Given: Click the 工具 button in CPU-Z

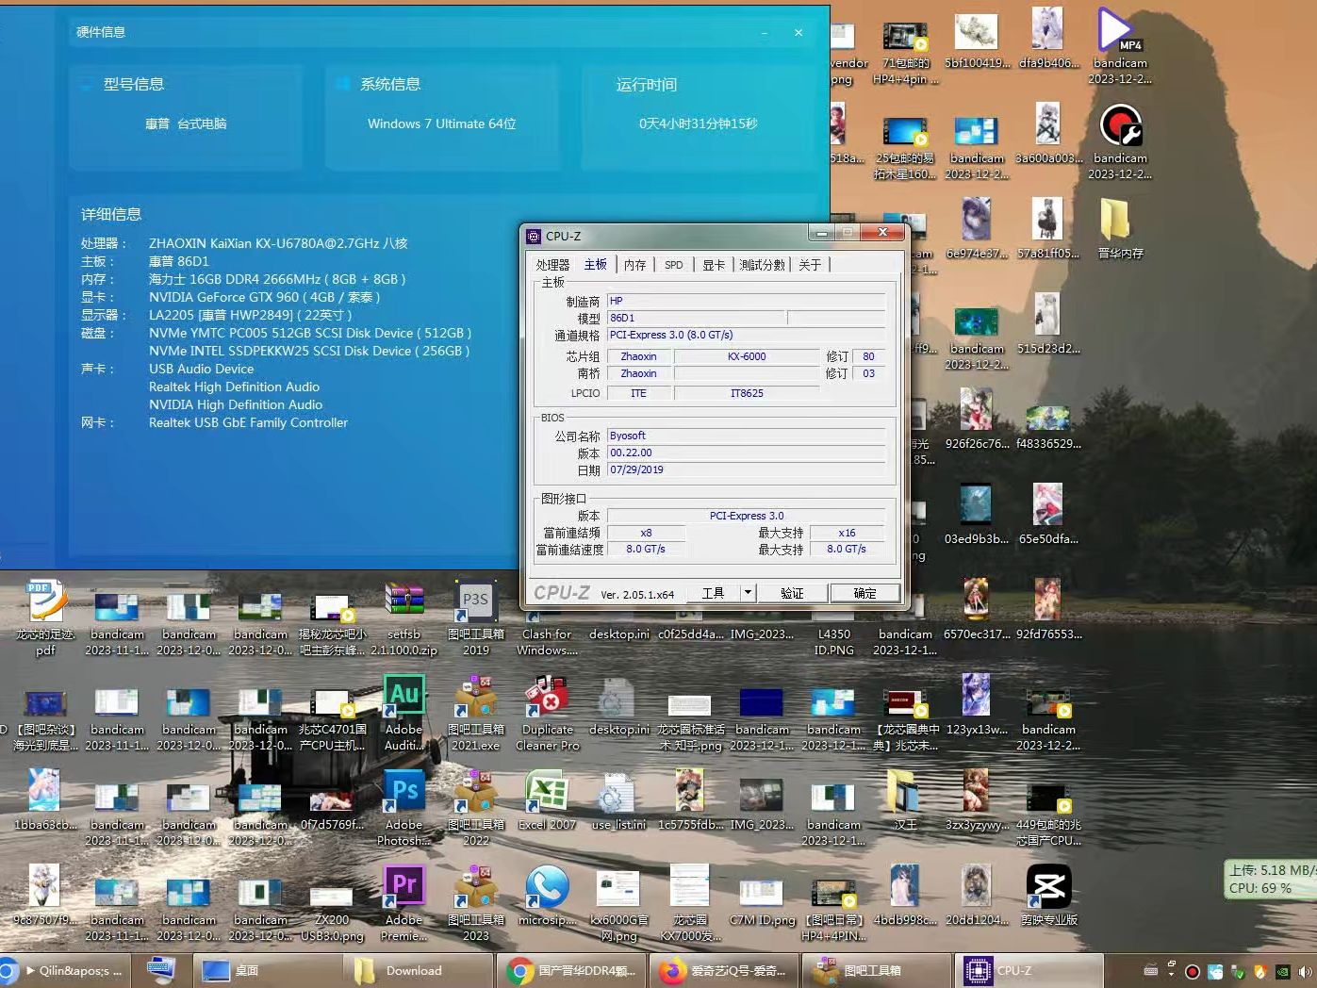Looking at the screenshot, I should 713,593.
